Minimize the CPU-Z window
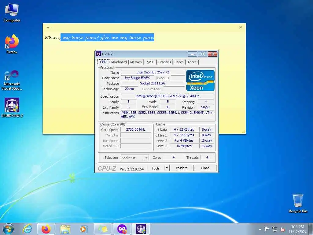The image size is (313, 235). pyautogui.click(x=192, y=54)
